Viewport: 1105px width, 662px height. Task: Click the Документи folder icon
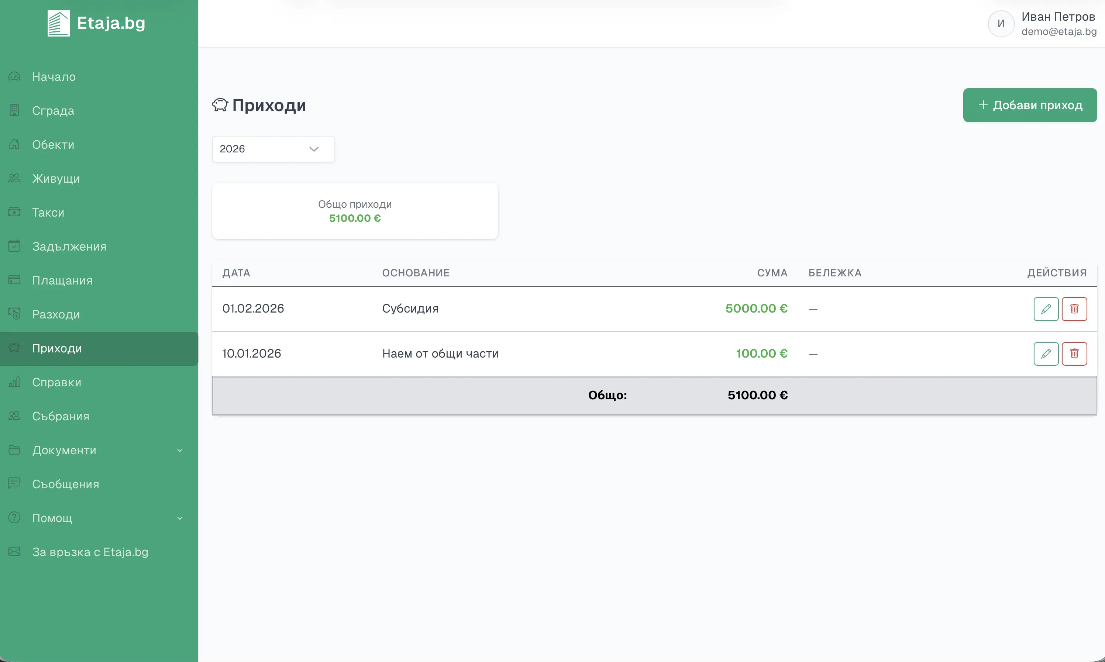[14, 450]
